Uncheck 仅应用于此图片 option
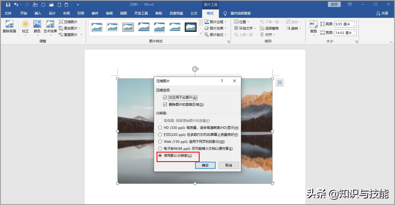The height and width of the screenshot is (205, 395). [x=165, y=97]
